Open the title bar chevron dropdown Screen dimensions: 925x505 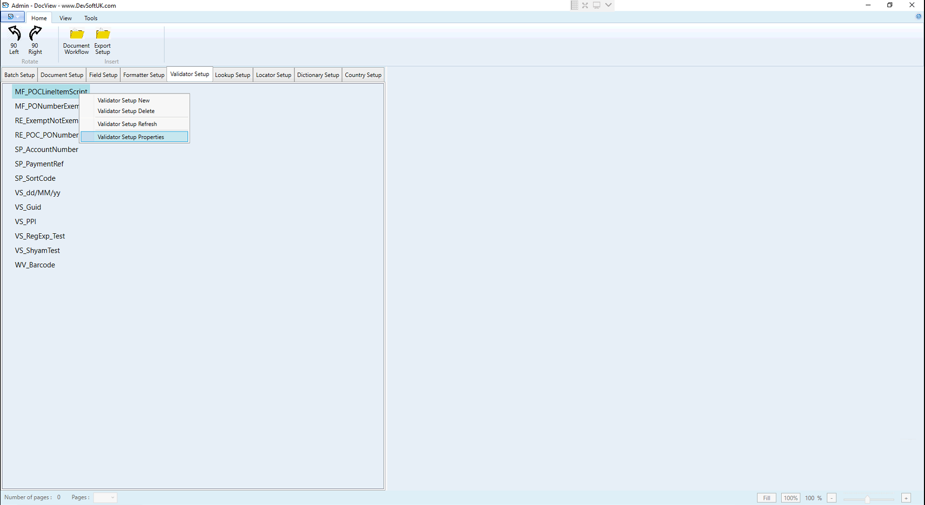tap(608, 5)
